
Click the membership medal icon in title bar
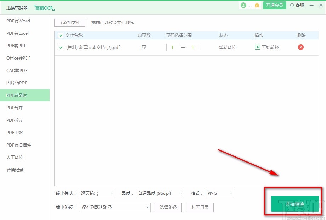pos(256,6)
